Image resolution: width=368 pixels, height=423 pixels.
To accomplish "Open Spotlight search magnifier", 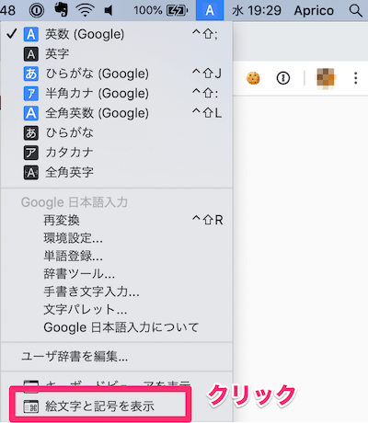I will click(356, 11).
